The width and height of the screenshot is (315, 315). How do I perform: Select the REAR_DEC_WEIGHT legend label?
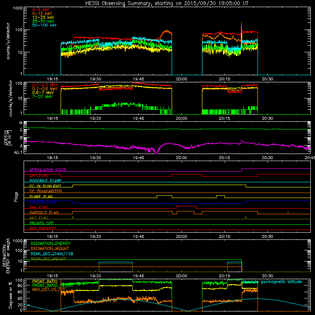click(x=48, y=259)
